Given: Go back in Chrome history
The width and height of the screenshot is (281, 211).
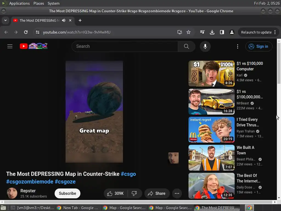Looking at the screenshot, I should coord(6,32).
